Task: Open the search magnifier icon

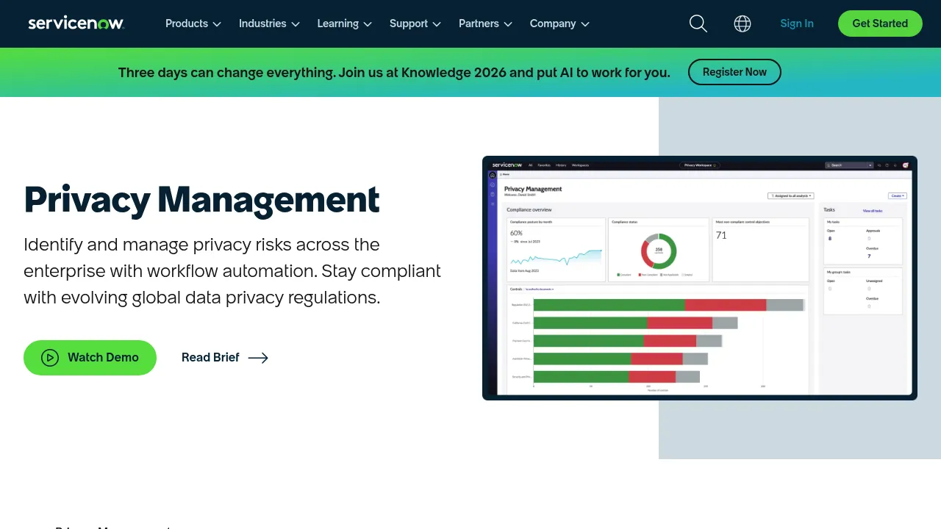Action: 698,24
